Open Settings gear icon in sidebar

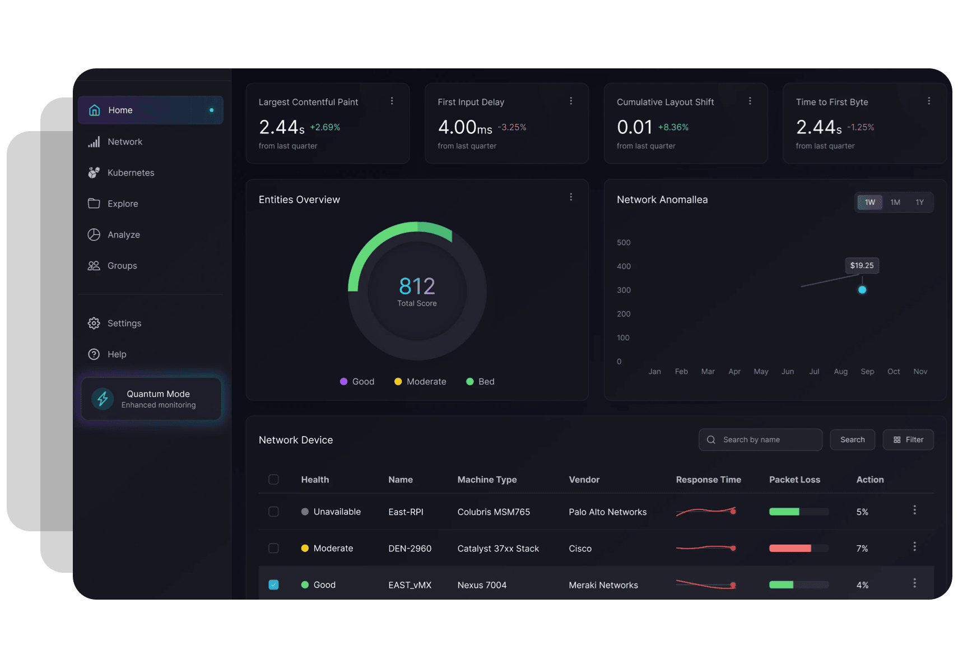(x=94, y=323)
